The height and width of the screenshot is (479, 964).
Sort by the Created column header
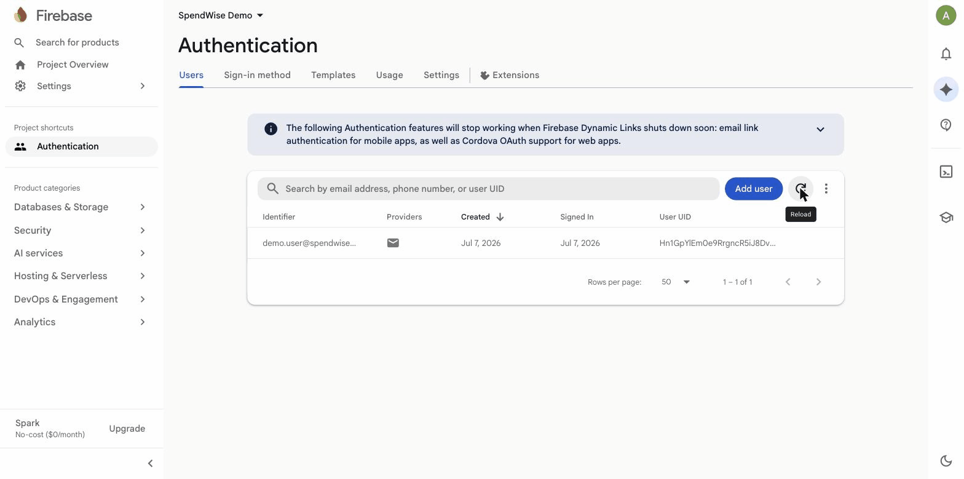point(475,217)
